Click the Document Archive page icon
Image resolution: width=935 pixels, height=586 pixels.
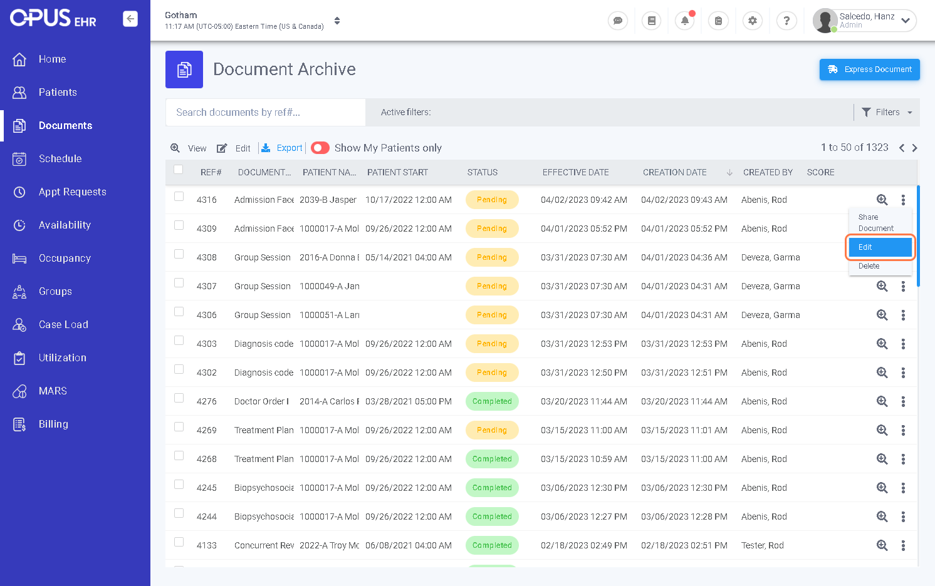point(184,69)
